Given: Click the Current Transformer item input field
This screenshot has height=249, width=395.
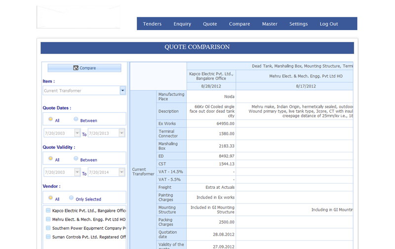Looking at the screenshot, I should tap(81, 90).
